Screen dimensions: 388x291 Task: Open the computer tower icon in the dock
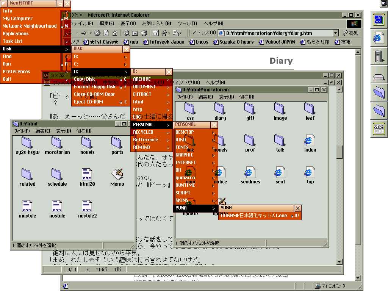click(379, 56)
